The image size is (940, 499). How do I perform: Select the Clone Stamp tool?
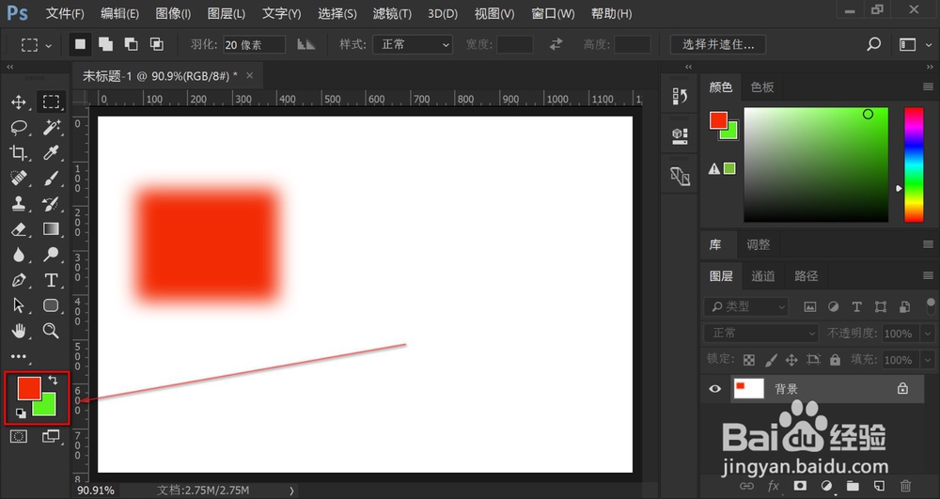coord(19,204)
